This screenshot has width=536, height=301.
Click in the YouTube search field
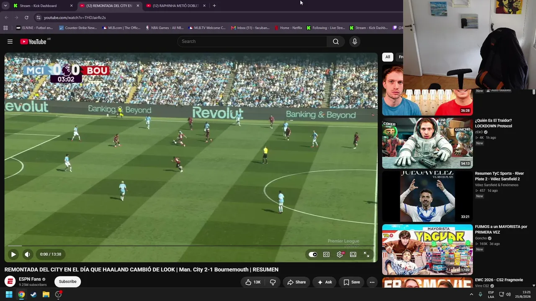(x=253, y=41)
